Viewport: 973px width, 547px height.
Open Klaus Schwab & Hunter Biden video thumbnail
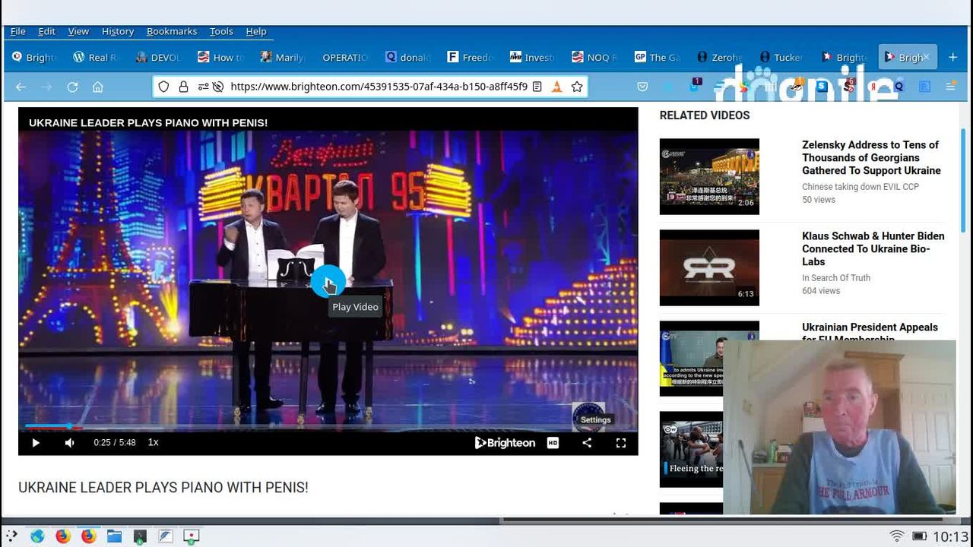[708, 267]
